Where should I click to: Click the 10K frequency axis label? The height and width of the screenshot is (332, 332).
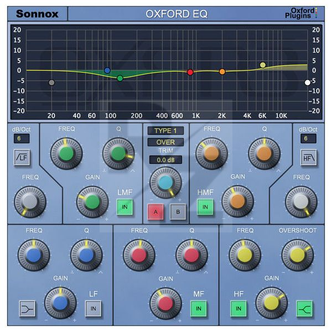(281, 116)
